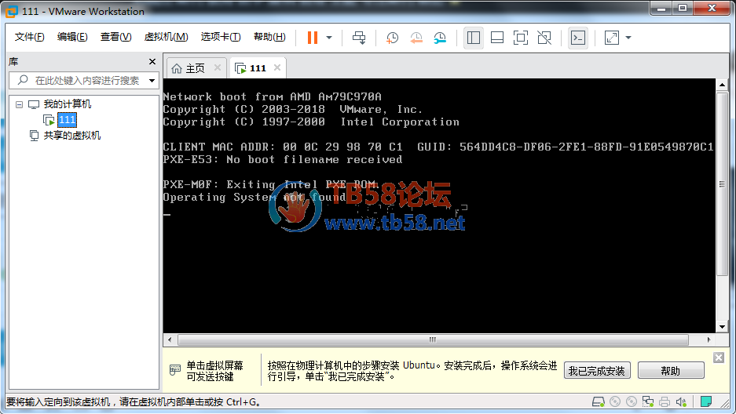The height and width of the screenshot is (414, 736).
Task: Click the 我已完成安装 button
Action: [597, 371]
